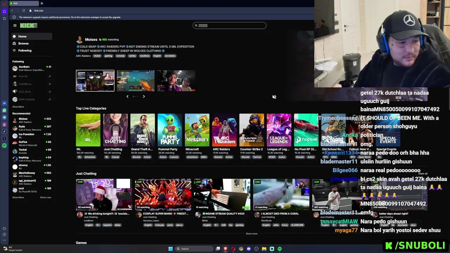The width and height of the screenshot is (450, 253).
Task: Open Spotify in the Opera sidebar
Action: click(4, 145)
